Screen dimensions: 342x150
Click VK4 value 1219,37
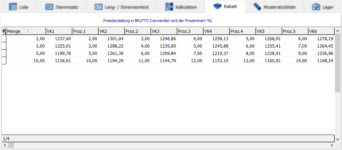216,53
